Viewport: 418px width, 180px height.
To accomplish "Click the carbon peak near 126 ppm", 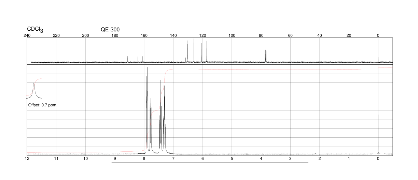I will [x=194, y=50].
